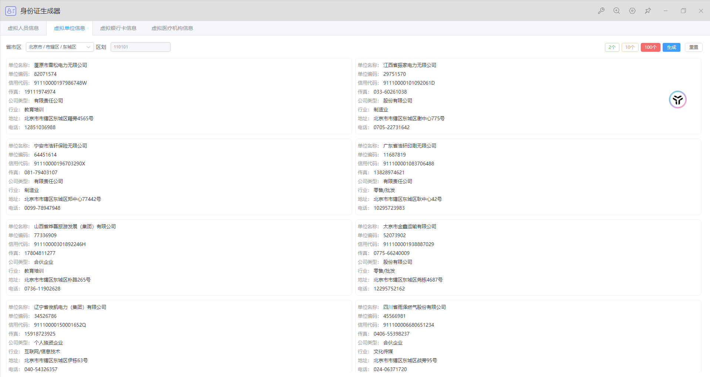Switch to the 虚拟人员信息 tab
The width and height of the screenshot is (710, 377).
click(x=23, y=28)
